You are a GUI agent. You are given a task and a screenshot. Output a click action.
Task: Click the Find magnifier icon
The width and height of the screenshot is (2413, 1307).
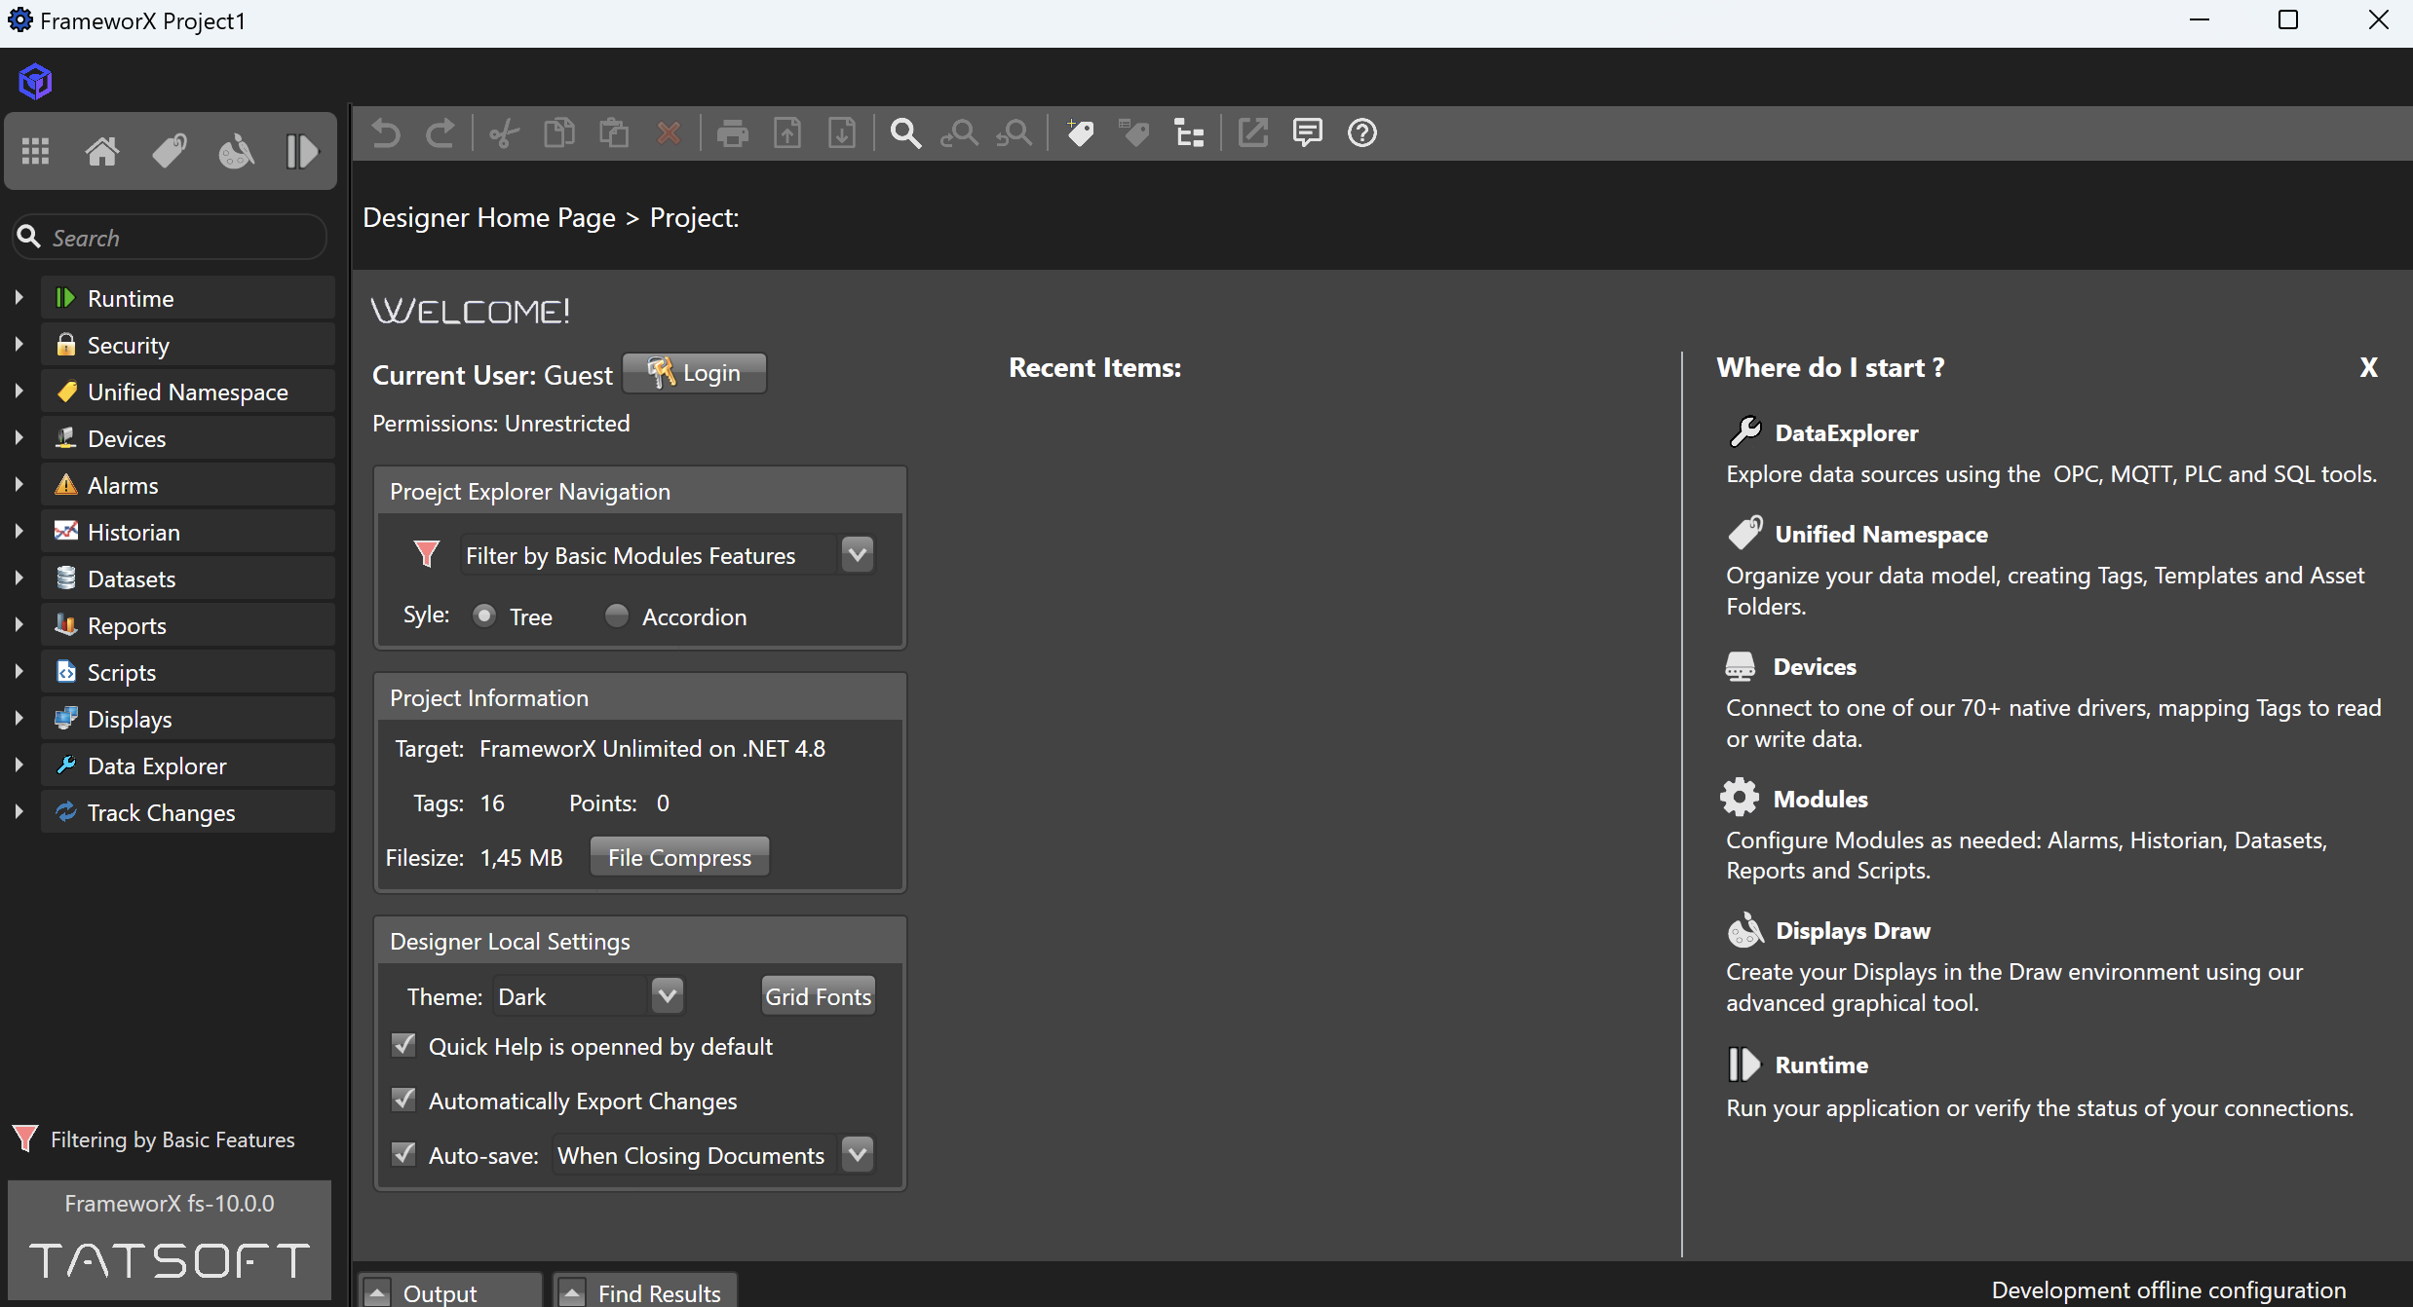[x=906, y=132]
